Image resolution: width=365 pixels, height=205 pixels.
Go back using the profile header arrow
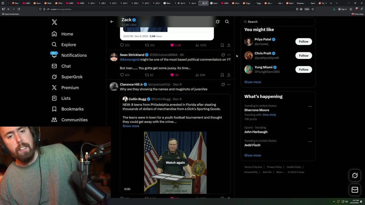112,22
